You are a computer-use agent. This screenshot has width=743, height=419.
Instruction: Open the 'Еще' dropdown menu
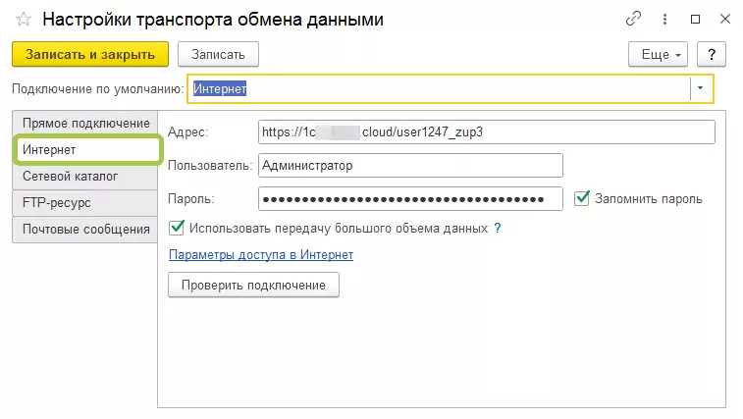(x=661, y=54)
